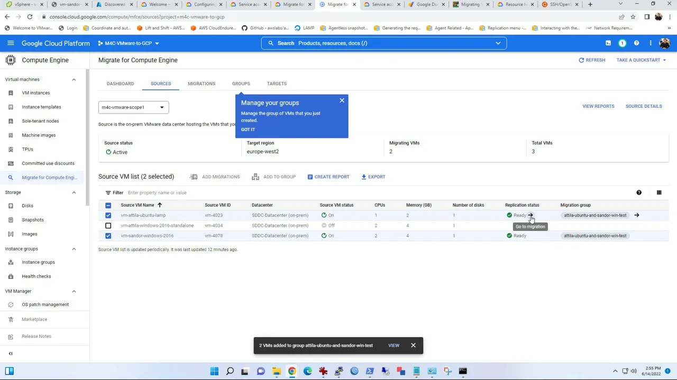Click the Sole-tenant nodes sidebar icon
Image resolution: width=677 pixels, height=380 pixels.
pyautogui.click(x=11, y=121)
